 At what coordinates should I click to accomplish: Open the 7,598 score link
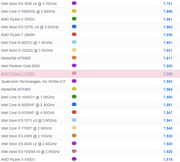pos(168,74)
